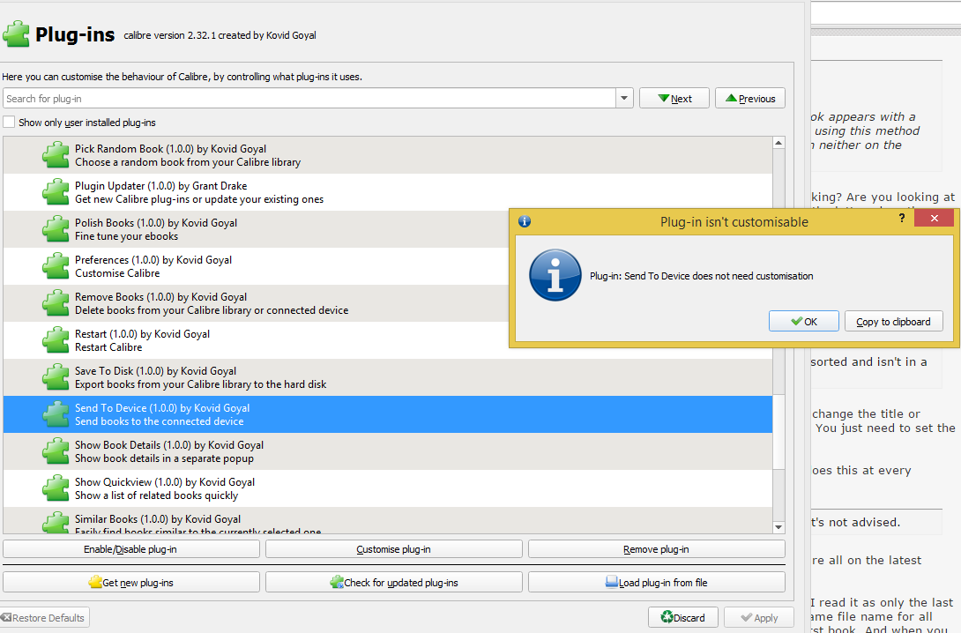Click Check for updated plug-ins
961x633 pixels.
393,582
